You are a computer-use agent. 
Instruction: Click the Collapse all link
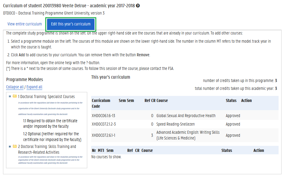coord(15,87)
